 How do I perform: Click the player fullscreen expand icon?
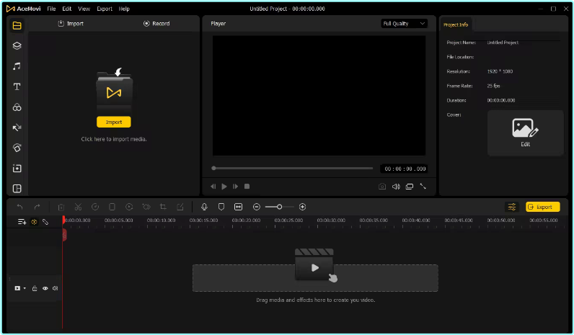tap(423, 187)
